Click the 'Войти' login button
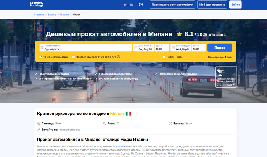This screenshot has width=267, height=157. pyautogui.click(x=235, y=5)
